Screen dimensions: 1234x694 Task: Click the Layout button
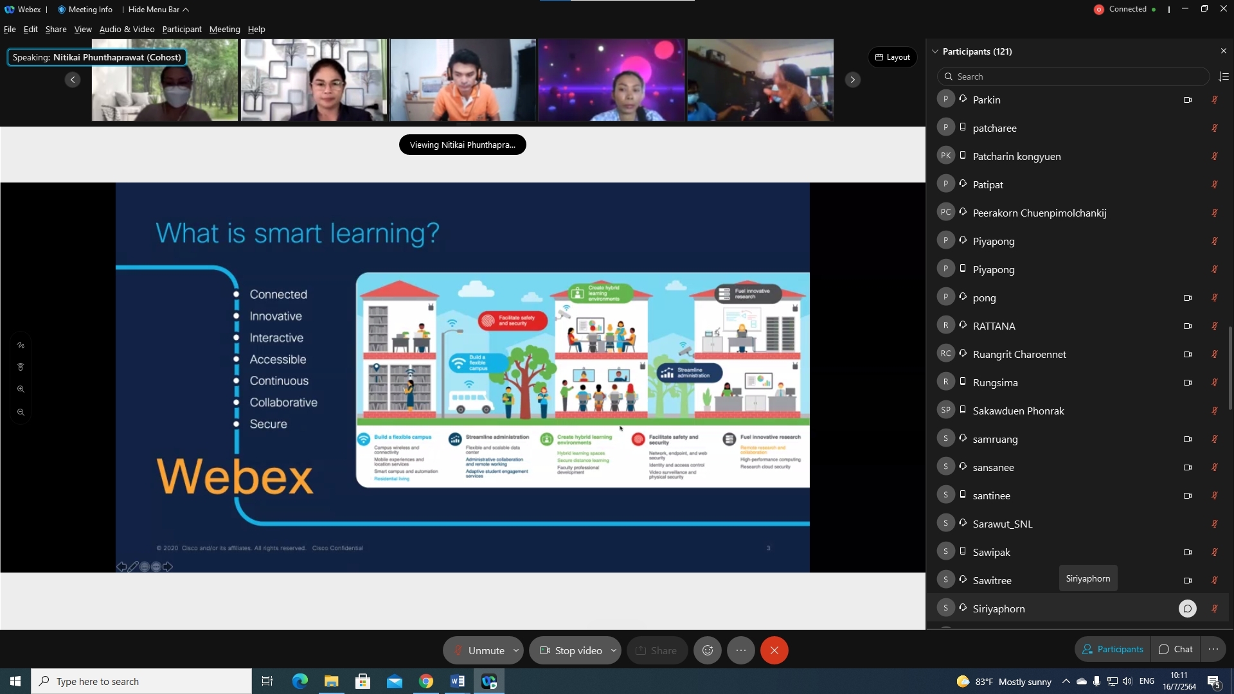click(893, 57)
